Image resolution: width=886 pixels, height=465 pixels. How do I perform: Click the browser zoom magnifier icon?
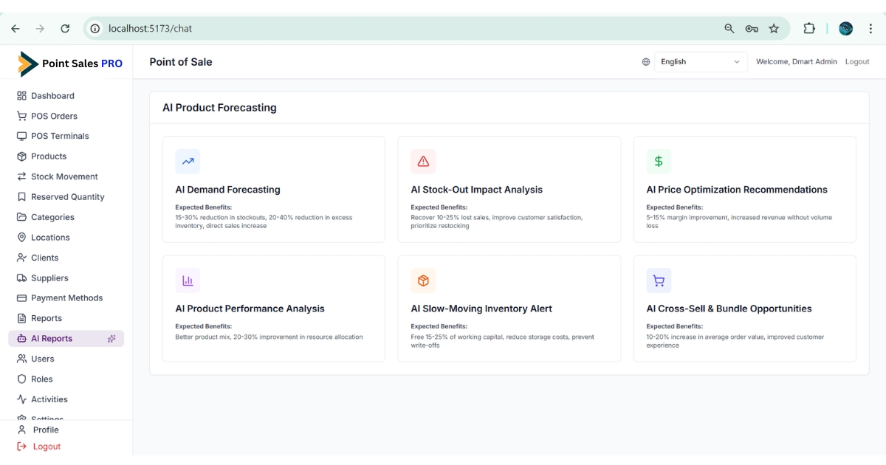coord(729,29)
